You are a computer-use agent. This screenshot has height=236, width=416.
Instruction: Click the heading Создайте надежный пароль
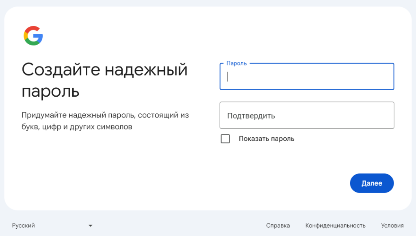[x=104, y=80]
